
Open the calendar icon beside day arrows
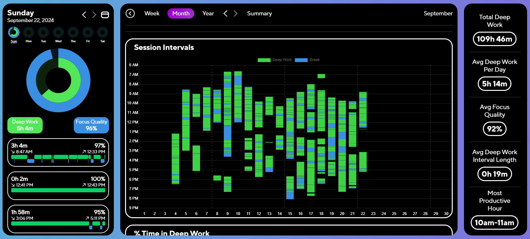[105, 15]
